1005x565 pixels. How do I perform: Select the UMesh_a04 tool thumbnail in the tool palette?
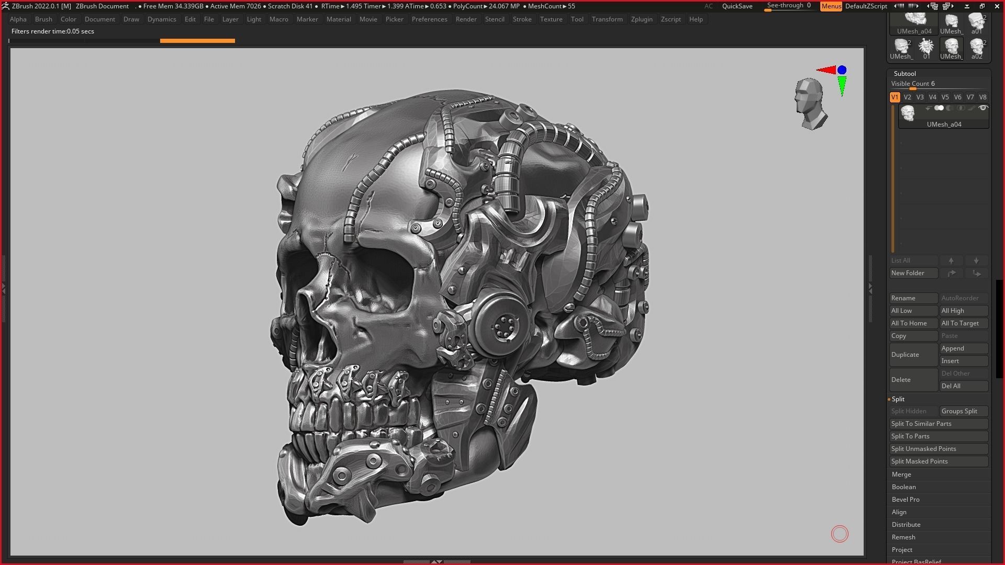pos(914,24)
